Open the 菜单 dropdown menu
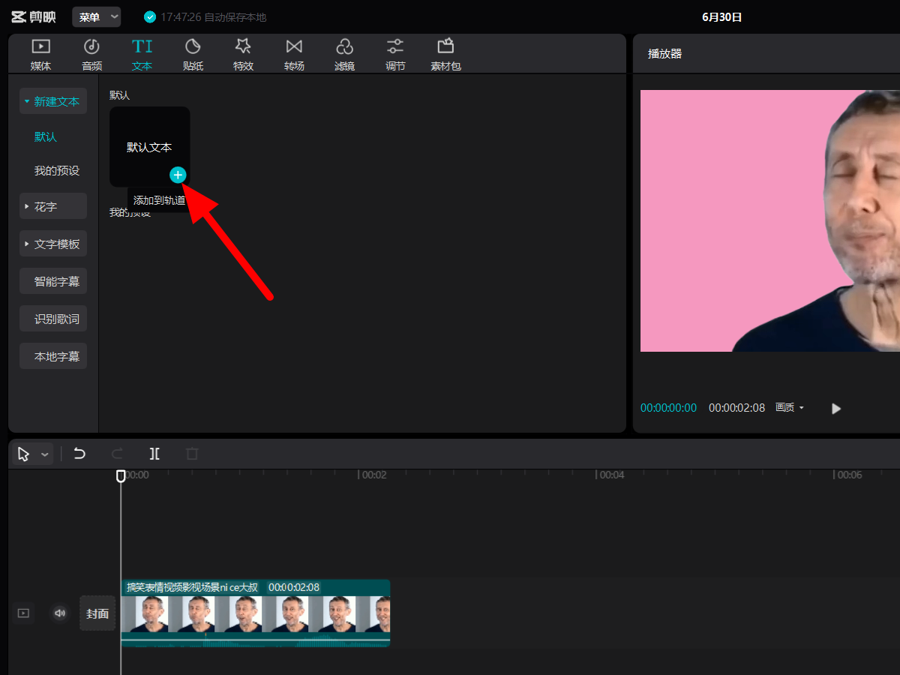Screen dimensions: 900x675 pyautogui.click(x=97, y=16)
